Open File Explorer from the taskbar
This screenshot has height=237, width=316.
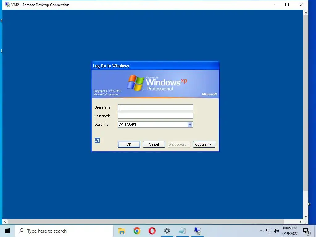pos(122,231)
